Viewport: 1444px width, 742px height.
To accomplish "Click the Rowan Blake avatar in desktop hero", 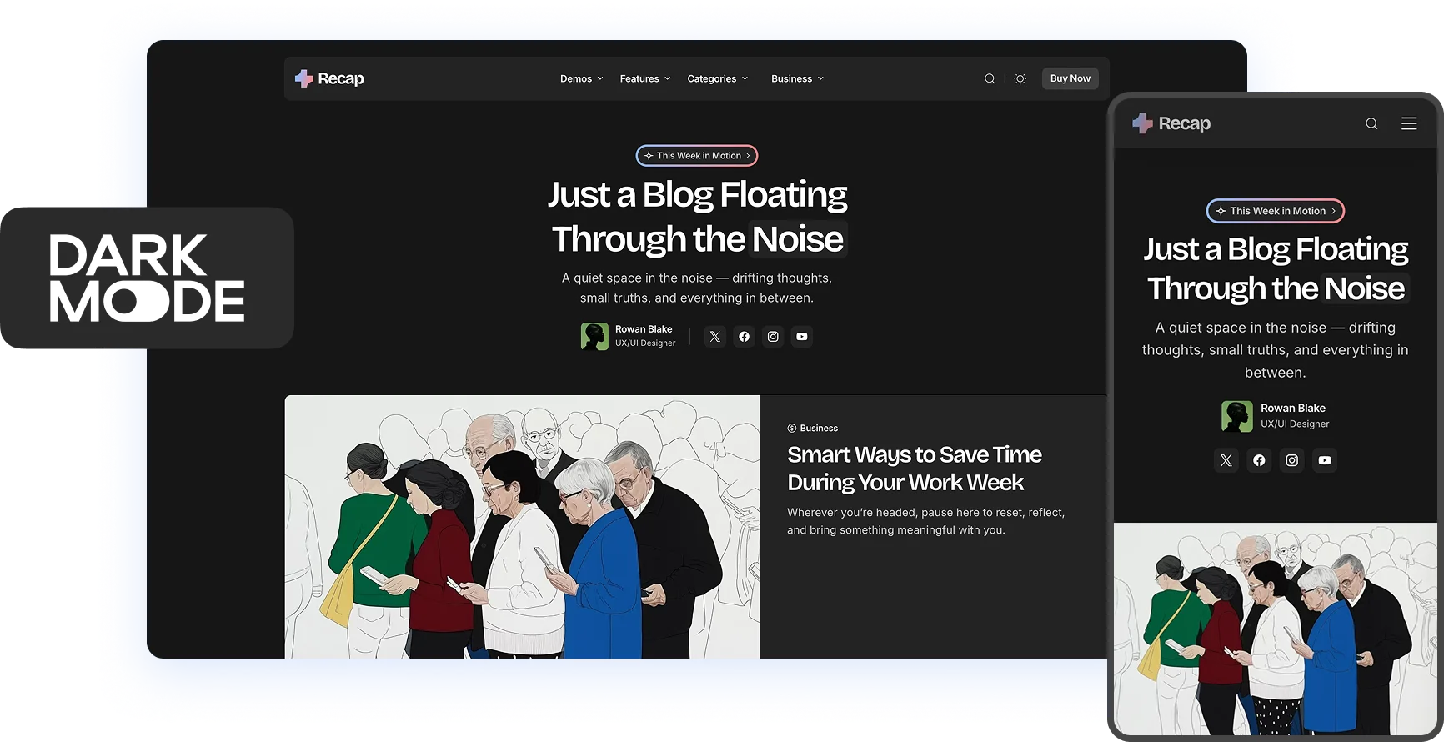I will [594, 337].
